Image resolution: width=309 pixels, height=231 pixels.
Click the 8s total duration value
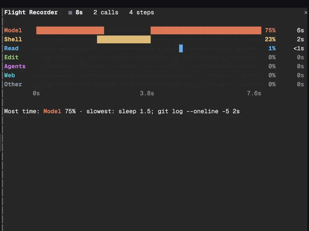point(79,13)
